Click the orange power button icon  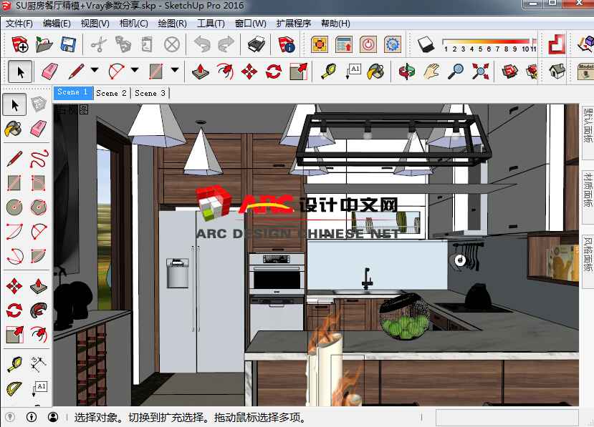pos(368,44)
